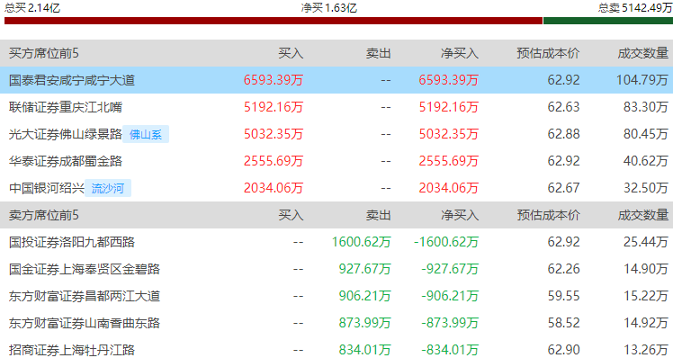Open 国投证券洛阳九都西路 seller row
The height and width of the screenshot is (358, 673).
[x=336, y=242]
